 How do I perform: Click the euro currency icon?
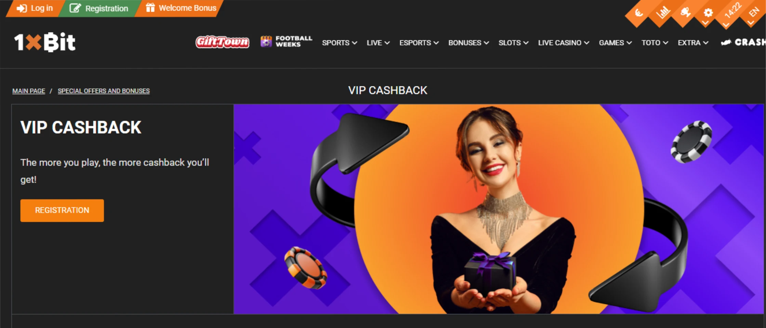point(638,13)
